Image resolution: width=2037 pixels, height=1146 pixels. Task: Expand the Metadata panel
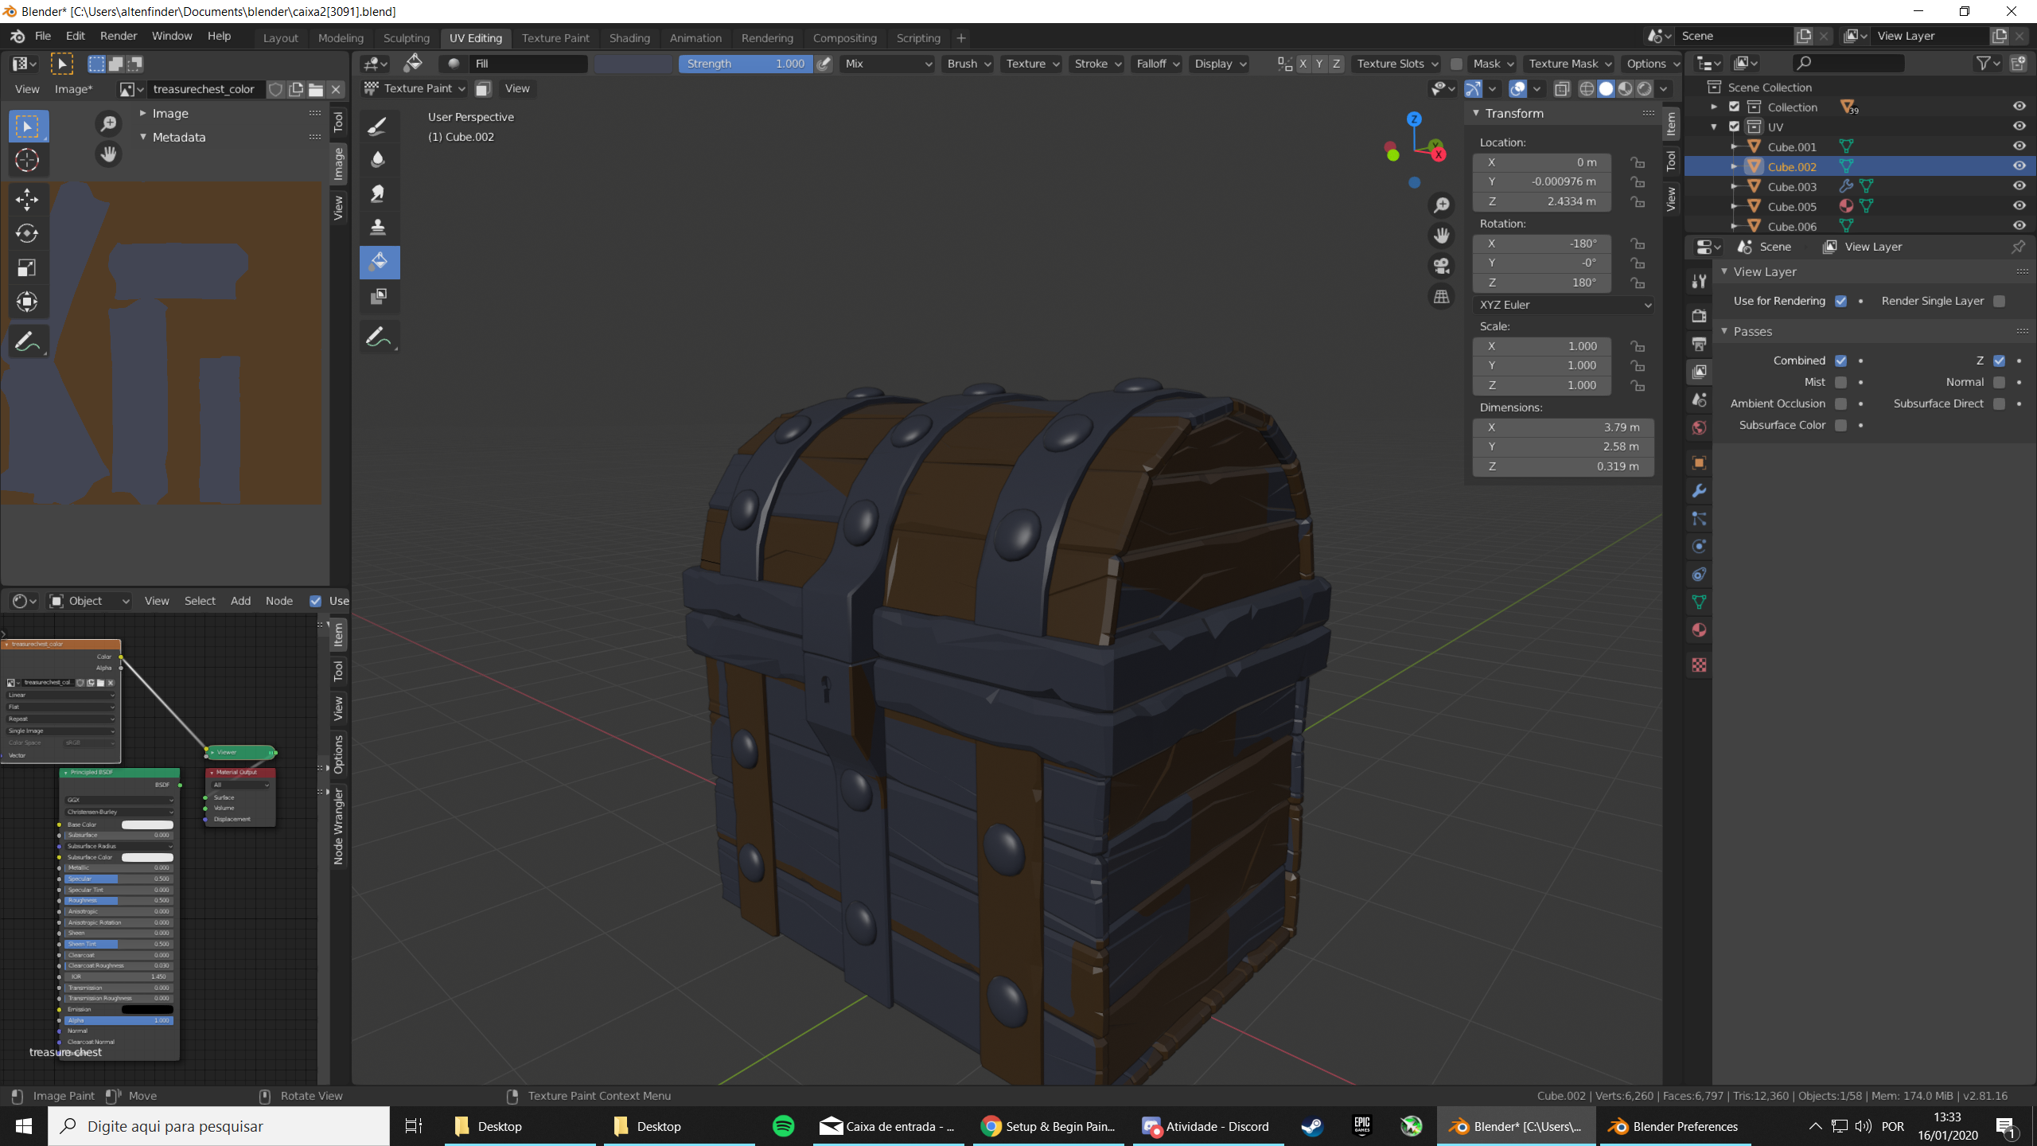(179, 137)
